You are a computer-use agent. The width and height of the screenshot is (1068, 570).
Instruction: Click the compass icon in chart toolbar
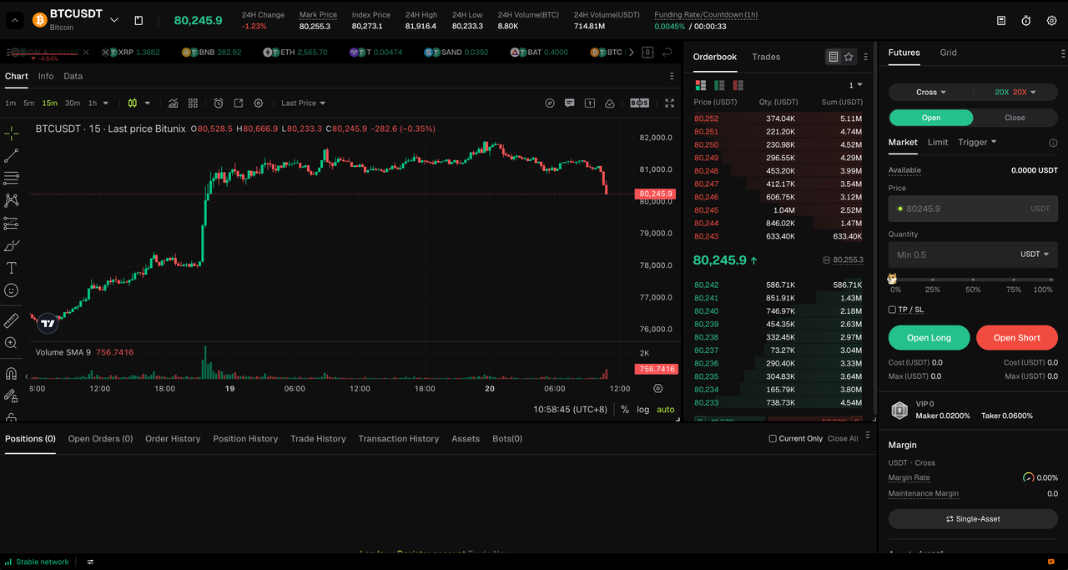coord(550,103)
